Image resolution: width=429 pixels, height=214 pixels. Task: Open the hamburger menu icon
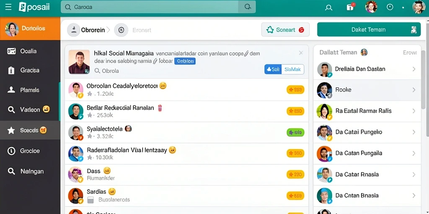pyautogui.click(x=8, y=7)
